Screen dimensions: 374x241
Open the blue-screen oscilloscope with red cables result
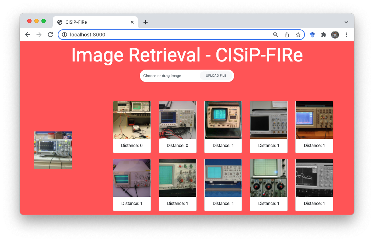point(177,127)
